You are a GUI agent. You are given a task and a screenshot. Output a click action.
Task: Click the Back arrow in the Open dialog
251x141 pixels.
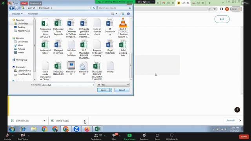click(11, 8)
